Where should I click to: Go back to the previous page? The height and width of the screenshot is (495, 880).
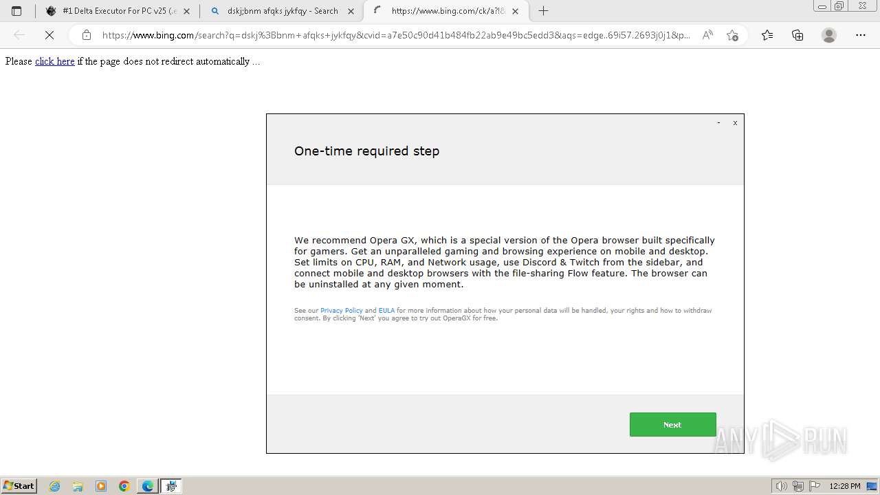pyautogui.click(x=19, y=35)
